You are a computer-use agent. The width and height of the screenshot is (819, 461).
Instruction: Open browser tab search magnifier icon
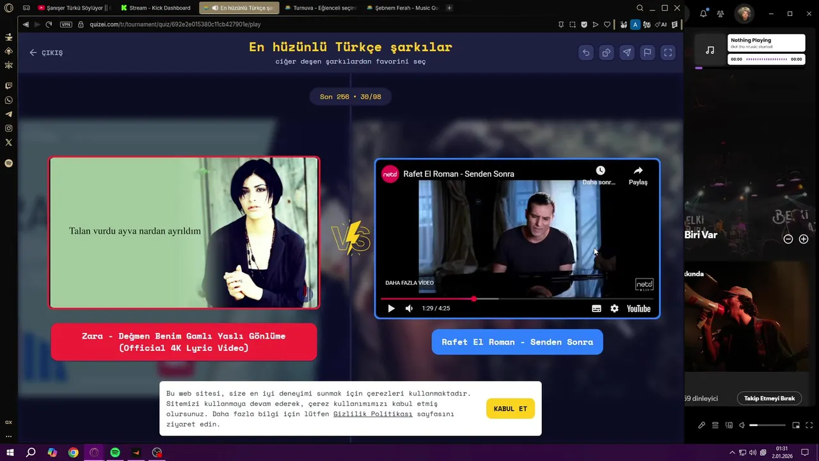coord(640,8)
